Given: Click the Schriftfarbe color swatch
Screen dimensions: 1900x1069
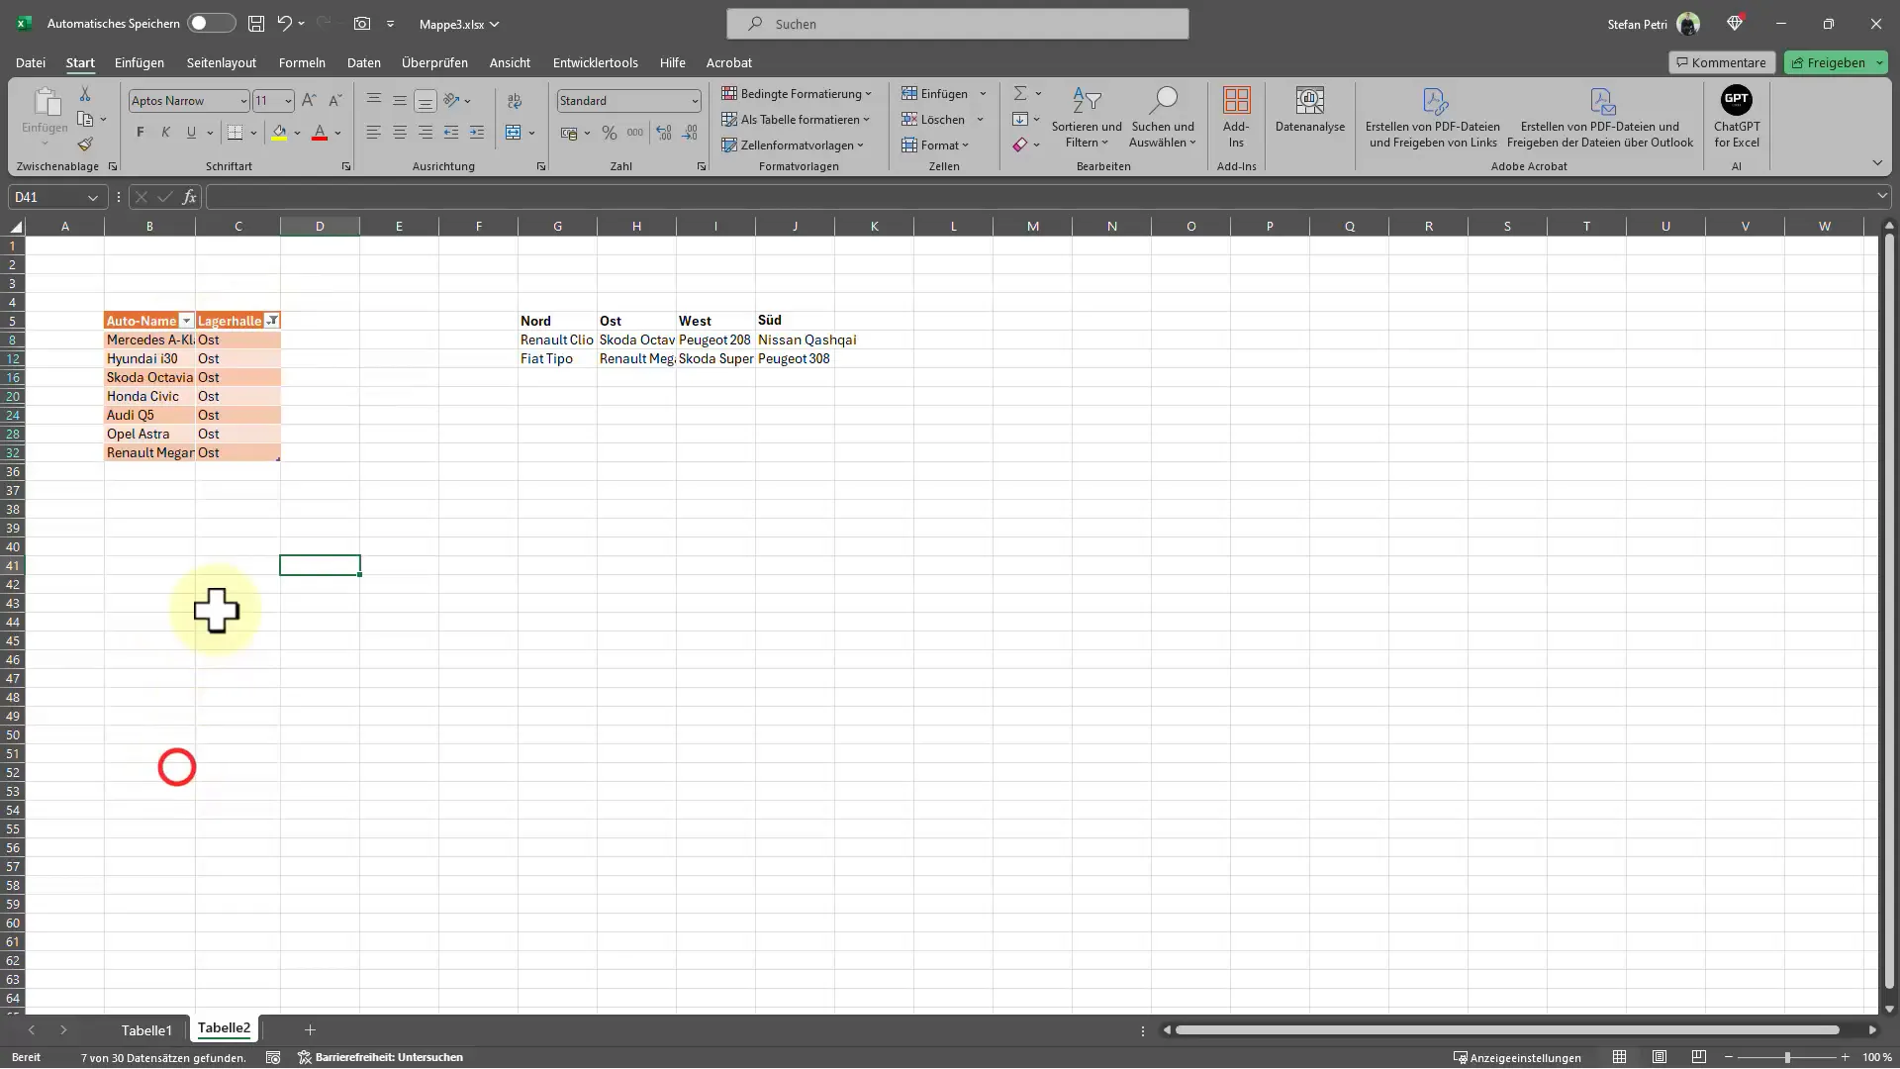Looking at the screenshot, I should (x=321, y=140).
